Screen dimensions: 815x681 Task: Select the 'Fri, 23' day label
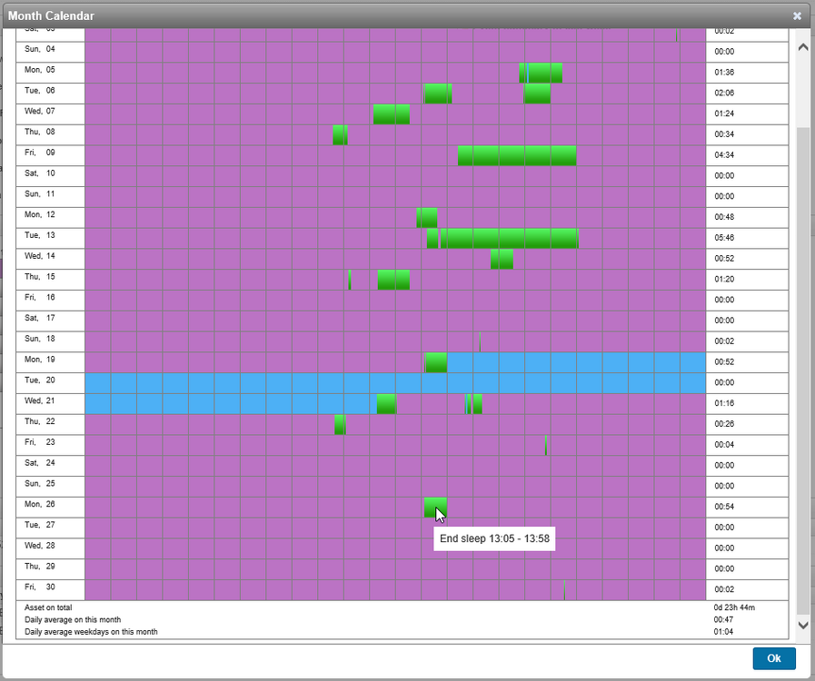tap(39, 442)
